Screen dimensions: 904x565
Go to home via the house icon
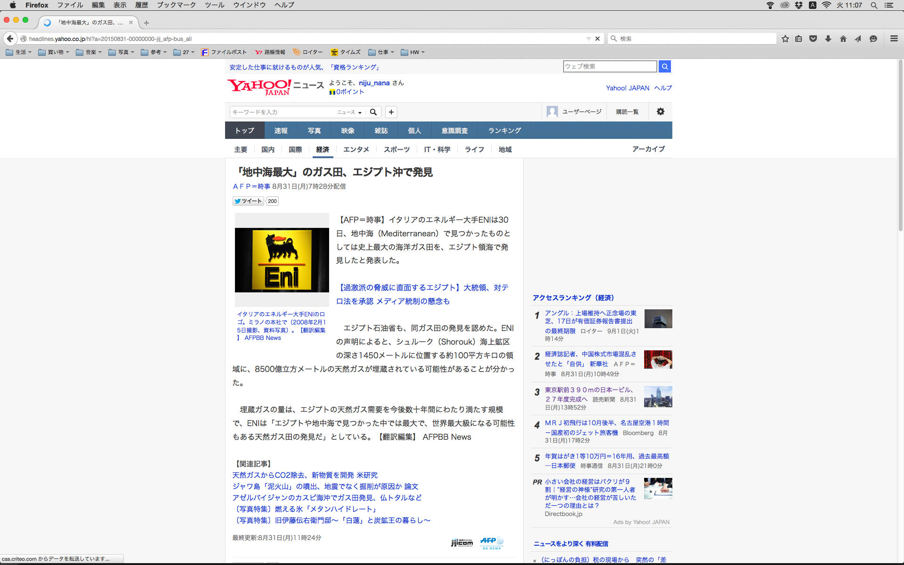click(x=843, y=39)
